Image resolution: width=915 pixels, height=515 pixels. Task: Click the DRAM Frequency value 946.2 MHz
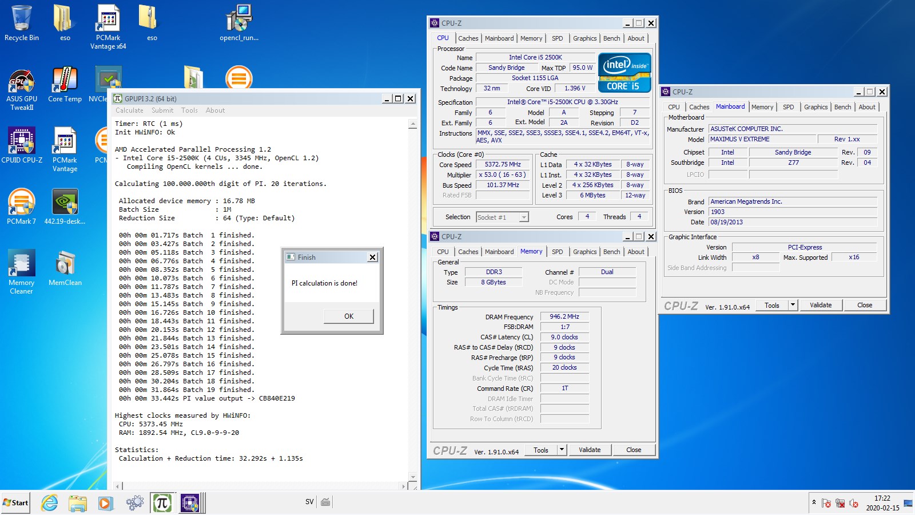[564, 316]
